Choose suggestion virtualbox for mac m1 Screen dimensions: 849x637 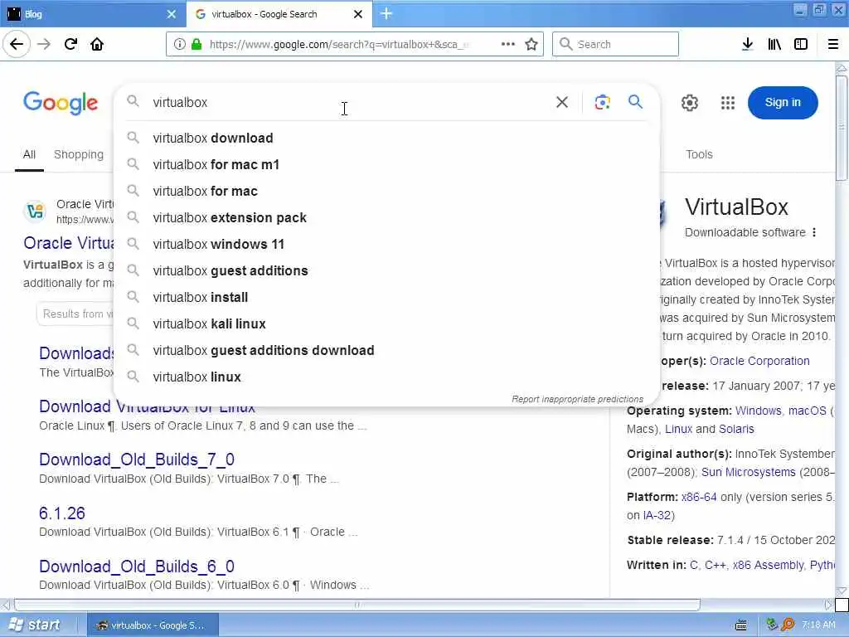[386, 165]
